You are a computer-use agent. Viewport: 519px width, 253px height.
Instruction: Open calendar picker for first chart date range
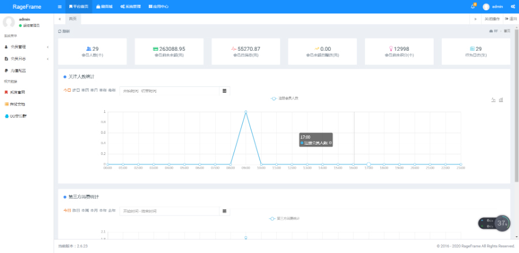coord(224,90)
